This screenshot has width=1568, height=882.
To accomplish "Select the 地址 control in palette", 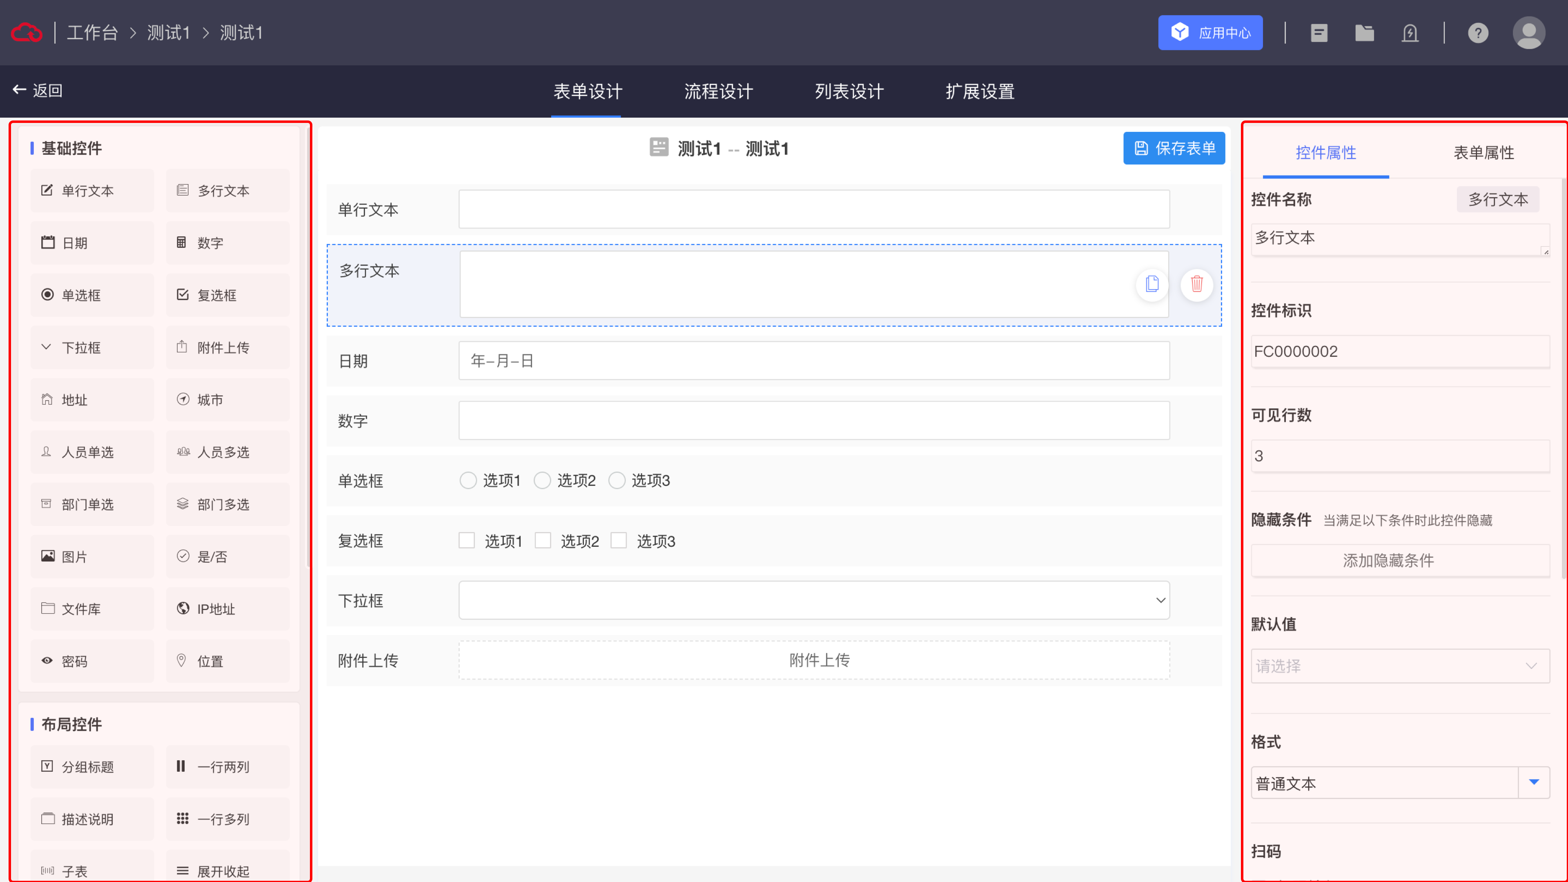I will pos(92,400).
